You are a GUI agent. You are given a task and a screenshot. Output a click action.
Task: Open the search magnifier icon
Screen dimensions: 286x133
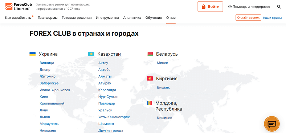coord(279,7)
